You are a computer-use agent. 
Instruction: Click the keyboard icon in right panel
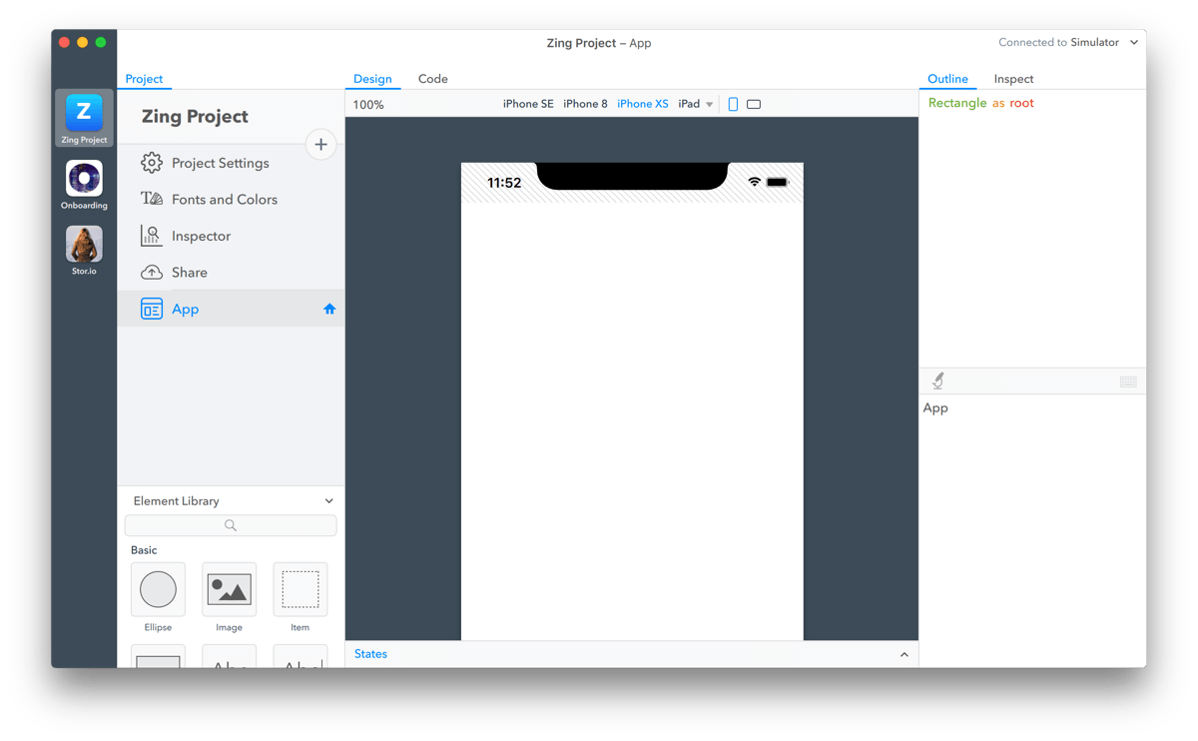(x=1128, y=381)
